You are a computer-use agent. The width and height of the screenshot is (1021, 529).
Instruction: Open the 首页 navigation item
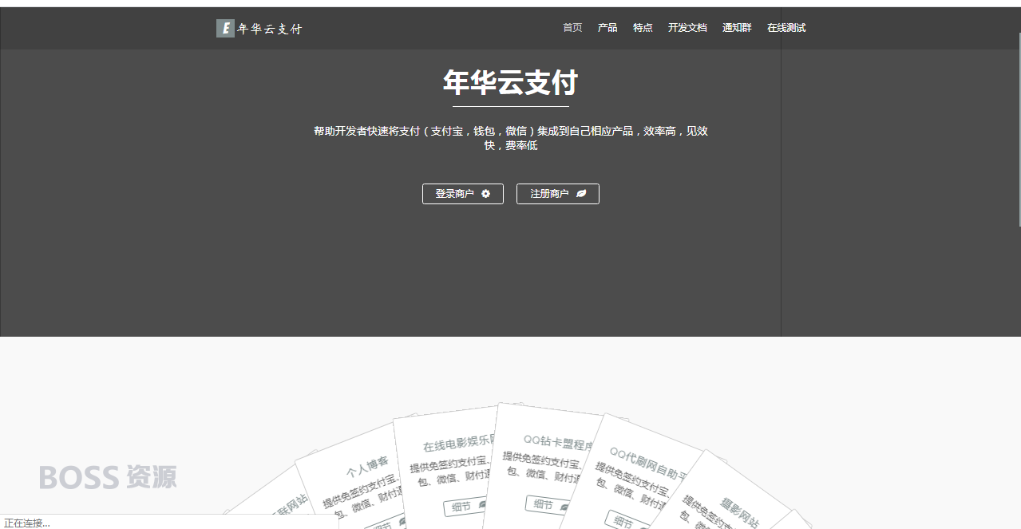572,28
